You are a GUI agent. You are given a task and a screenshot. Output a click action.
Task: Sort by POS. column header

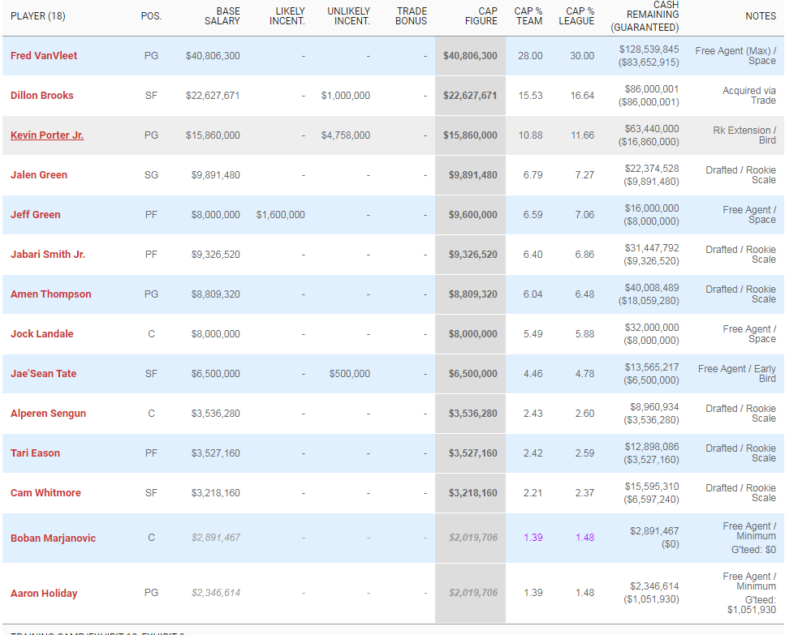point(151,16)
